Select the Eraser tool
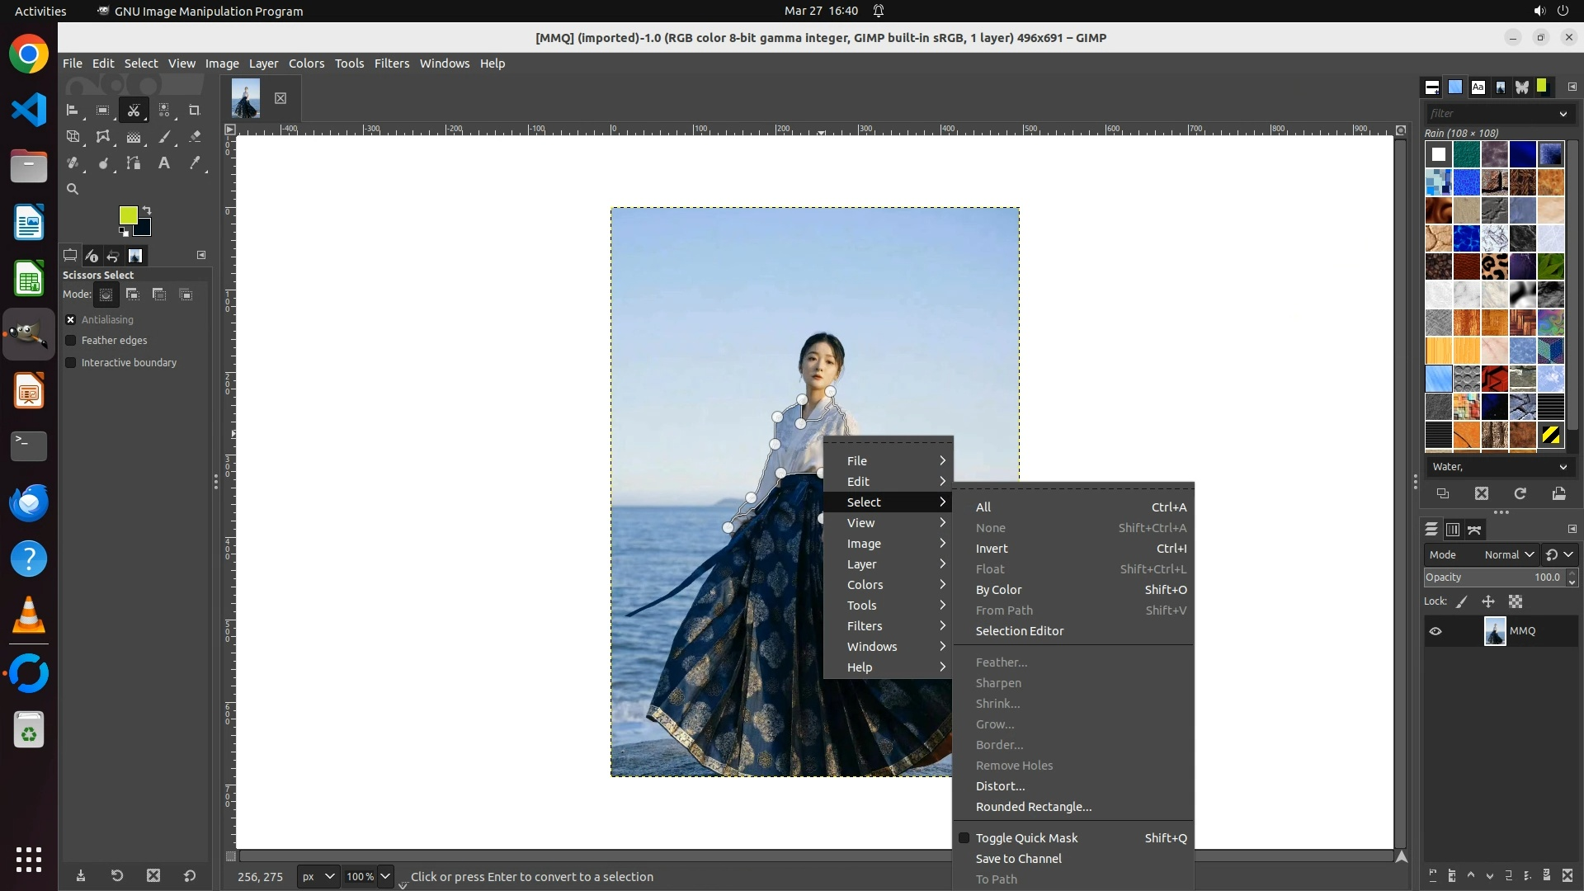Viewport: 1584px width, 891px height. pos(195,137)
